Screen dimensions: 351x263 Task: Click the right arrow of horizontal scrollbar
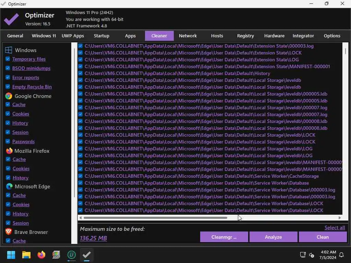tap(340, 217)
